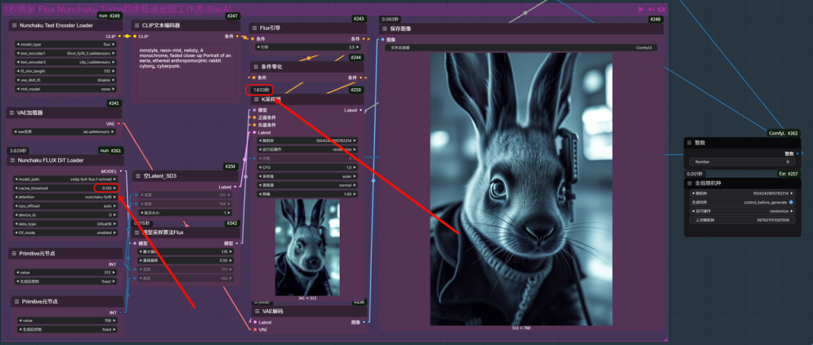
Task: Click the Nunchaku FLUX DiT Loader menu icon
Action: 14,160
